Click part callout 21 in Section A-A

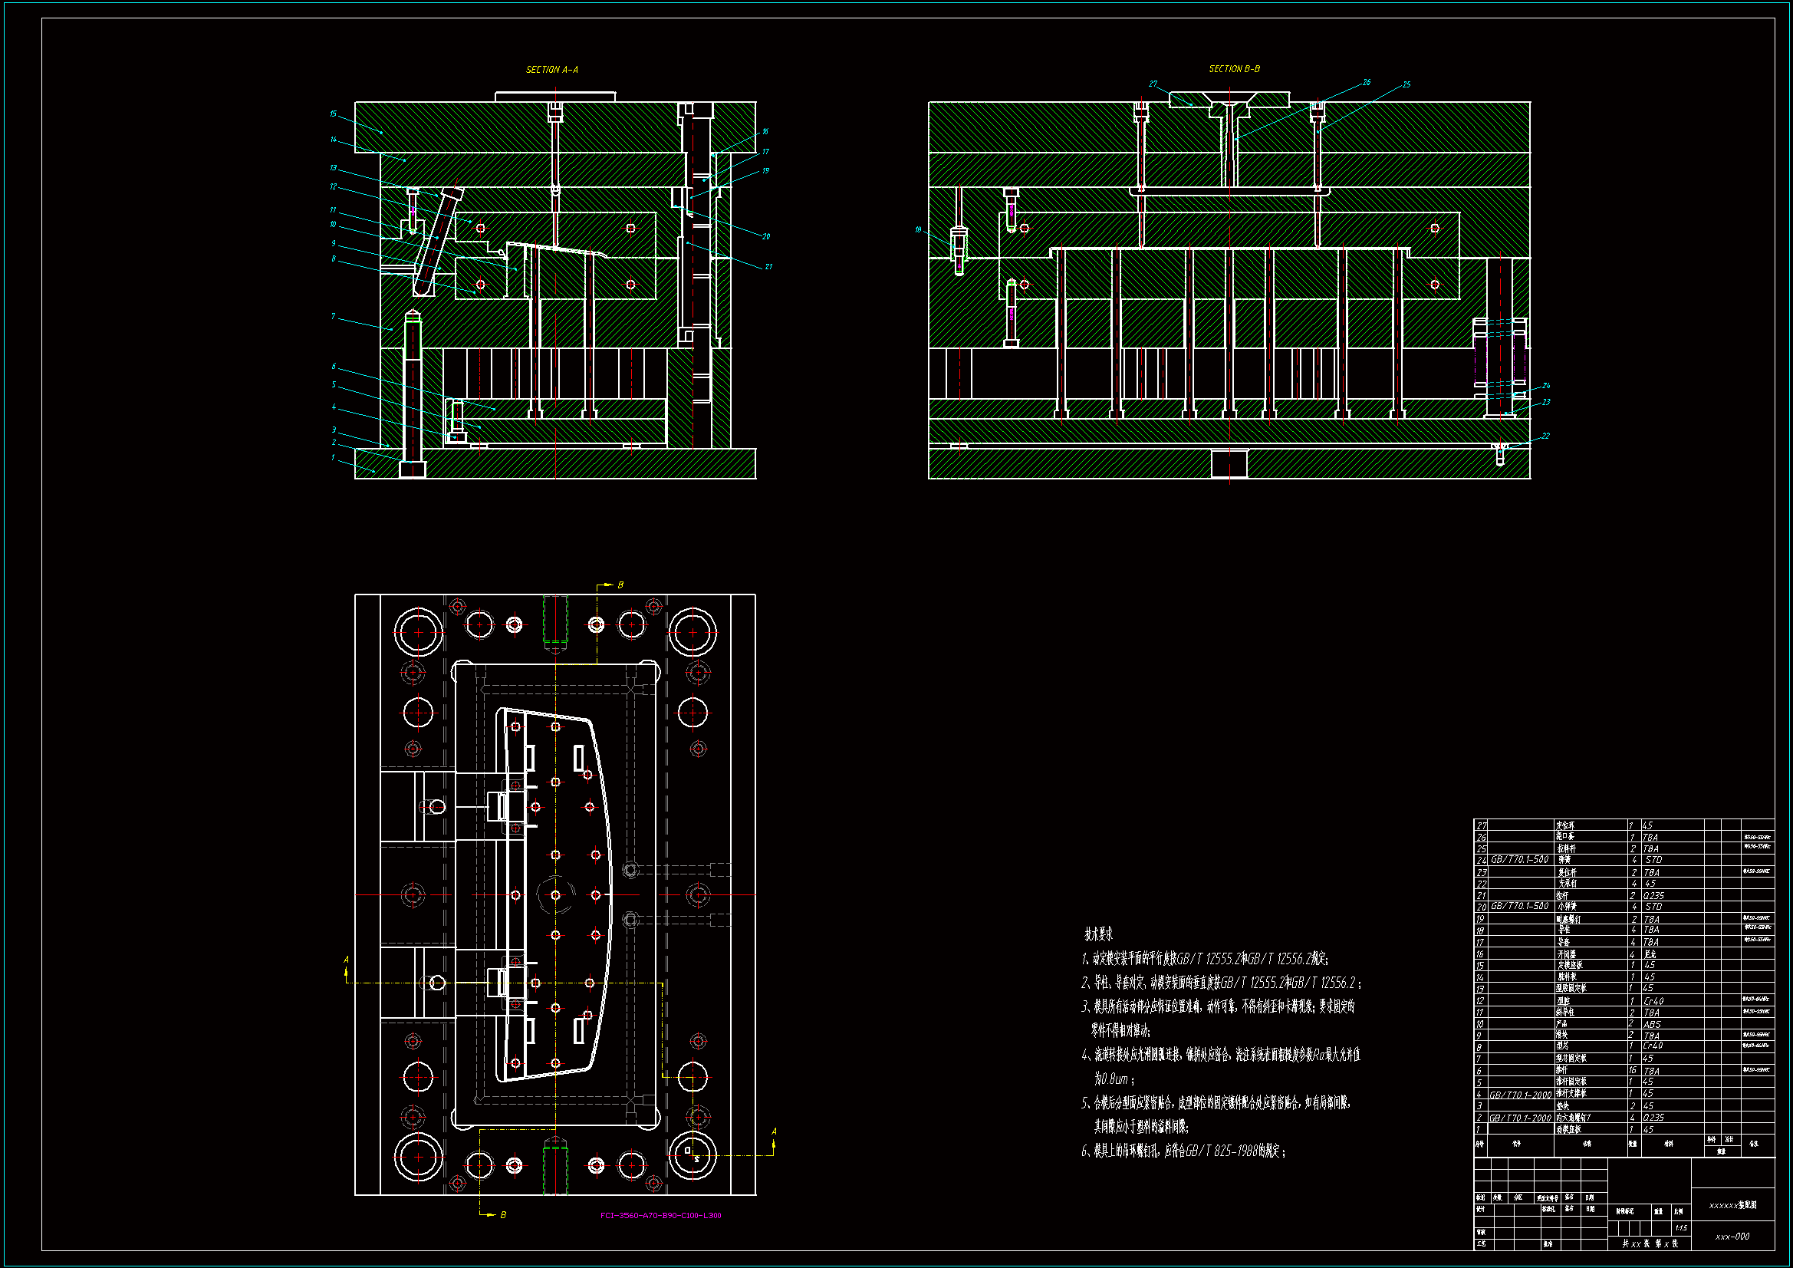pyautogui.click(x=768, y=267)
